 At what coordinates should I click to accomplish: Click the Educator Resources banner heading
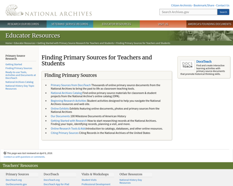point(33,36)
